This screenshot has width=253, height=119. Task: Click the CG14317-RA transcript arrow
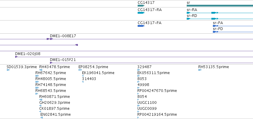(141, 13)
